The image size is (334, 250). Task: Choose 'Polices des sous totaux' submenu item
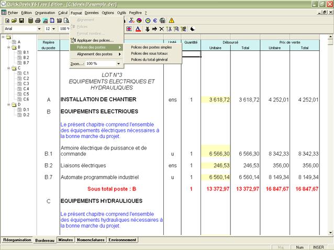point(149,53)
